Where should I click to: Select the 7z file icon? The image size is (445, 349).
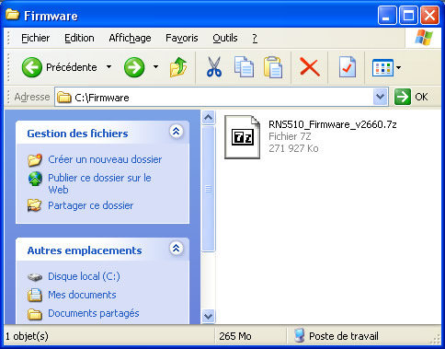pyautogui.click(x=242, y=137)
